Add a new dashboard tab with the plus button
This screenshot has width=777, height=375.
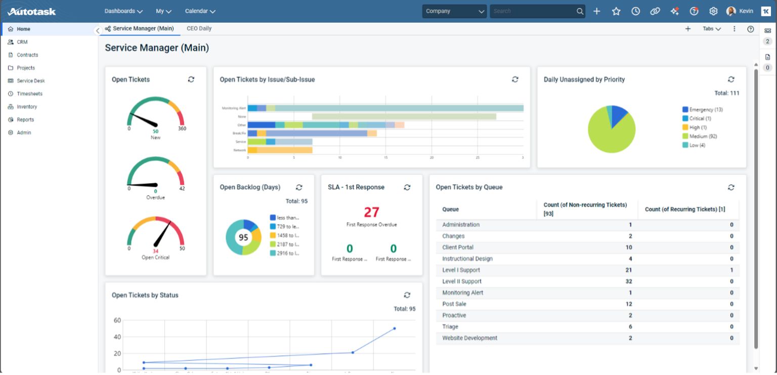pyautogui.click(x=688, y=29)
